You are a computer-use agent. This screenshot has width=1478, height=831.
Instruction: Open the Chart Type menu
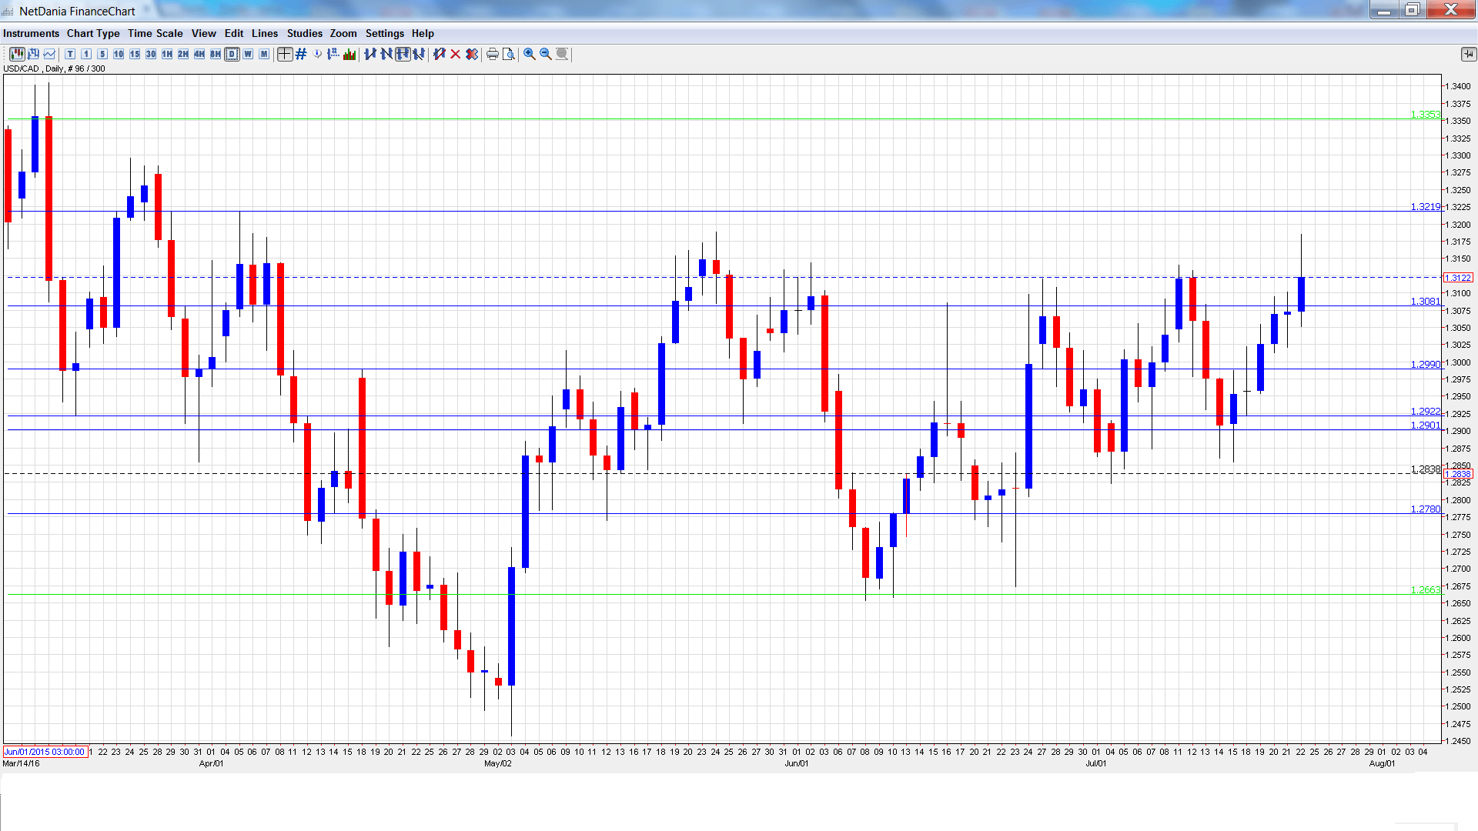93,33
